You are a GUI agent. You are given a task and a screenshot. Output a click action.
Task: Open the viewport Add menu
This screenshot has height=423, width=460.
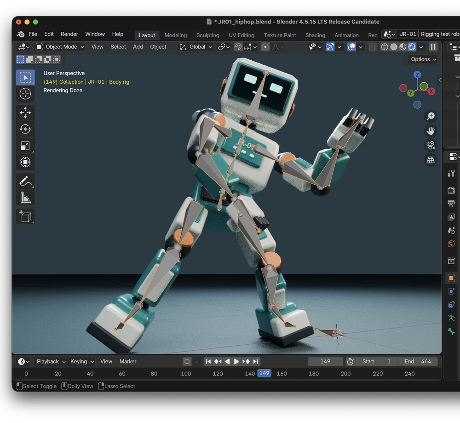tap(138, 47)
